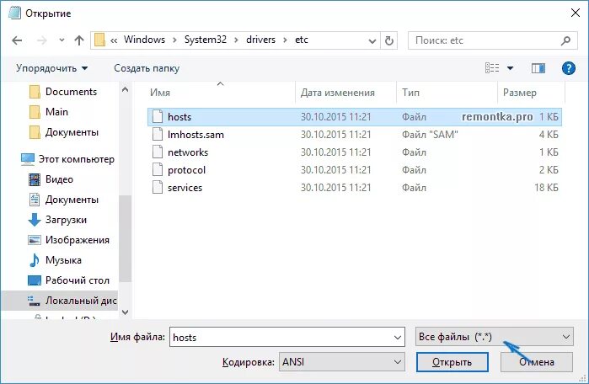Toggle the preview pane icon
Viewport: 589px width, 384px height.
pos(538,68)
